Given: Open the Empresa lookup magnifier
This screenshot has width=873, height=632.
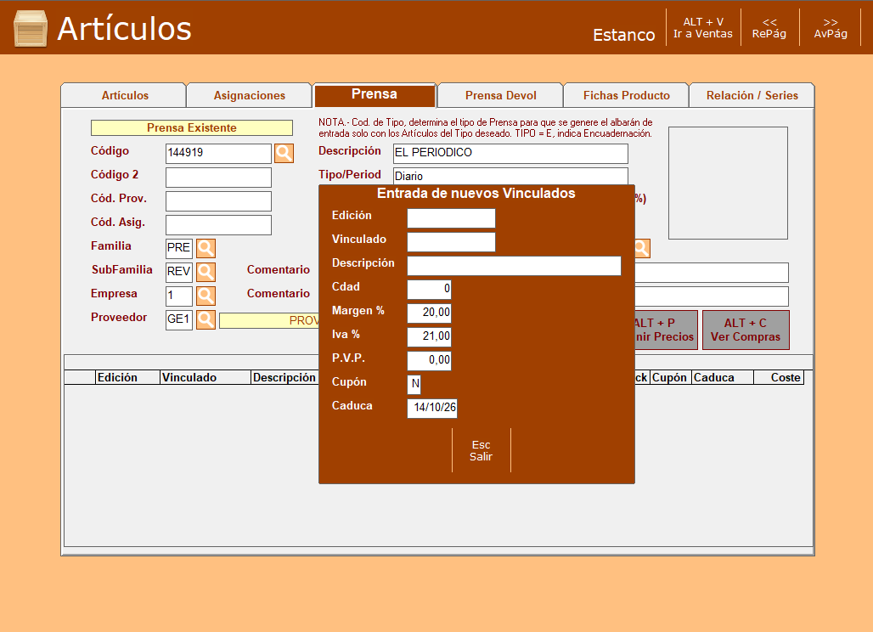Looking at the screenshot, I should tap(206, 296).
